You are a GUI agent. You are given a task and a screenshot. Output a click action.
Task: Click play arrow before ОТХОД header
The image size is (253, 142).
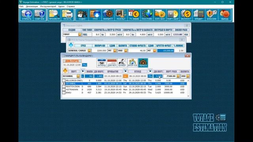click(x=126, y=71)
